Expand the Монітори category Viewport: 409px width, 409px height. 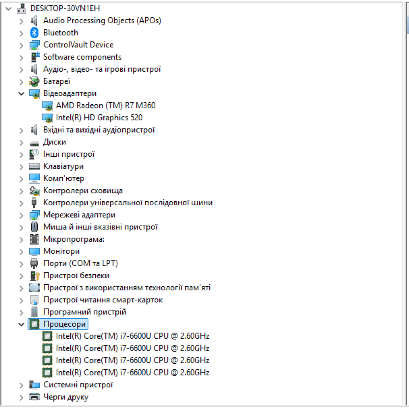21,252
